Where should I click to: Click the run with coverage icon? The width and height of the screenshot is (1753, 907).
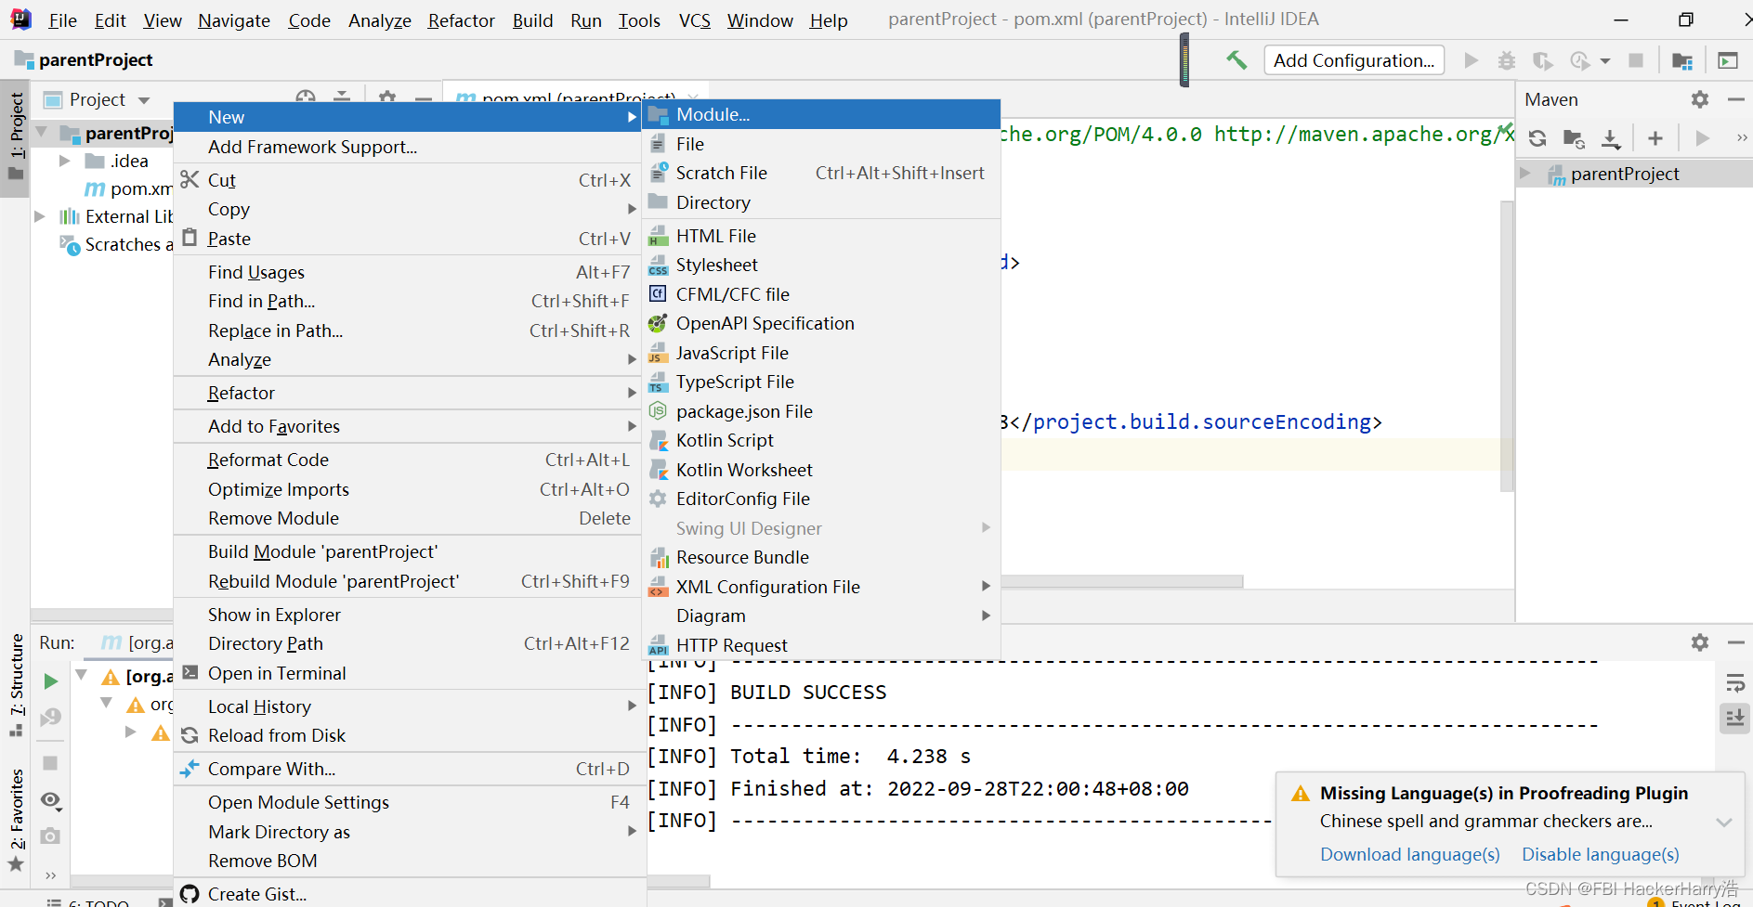pyautogui.click(x=1542, y=60)
